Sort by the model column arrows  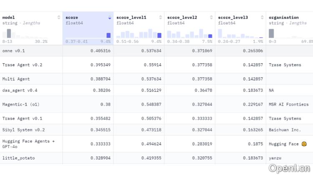click(x=59, y=17)
